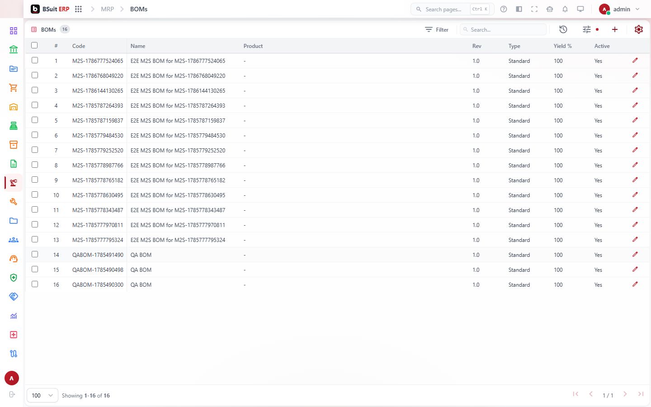This screenshot has width=651, height=407.
Task: Open the apps grid launcher menu
Action: [x=78, y=9]
